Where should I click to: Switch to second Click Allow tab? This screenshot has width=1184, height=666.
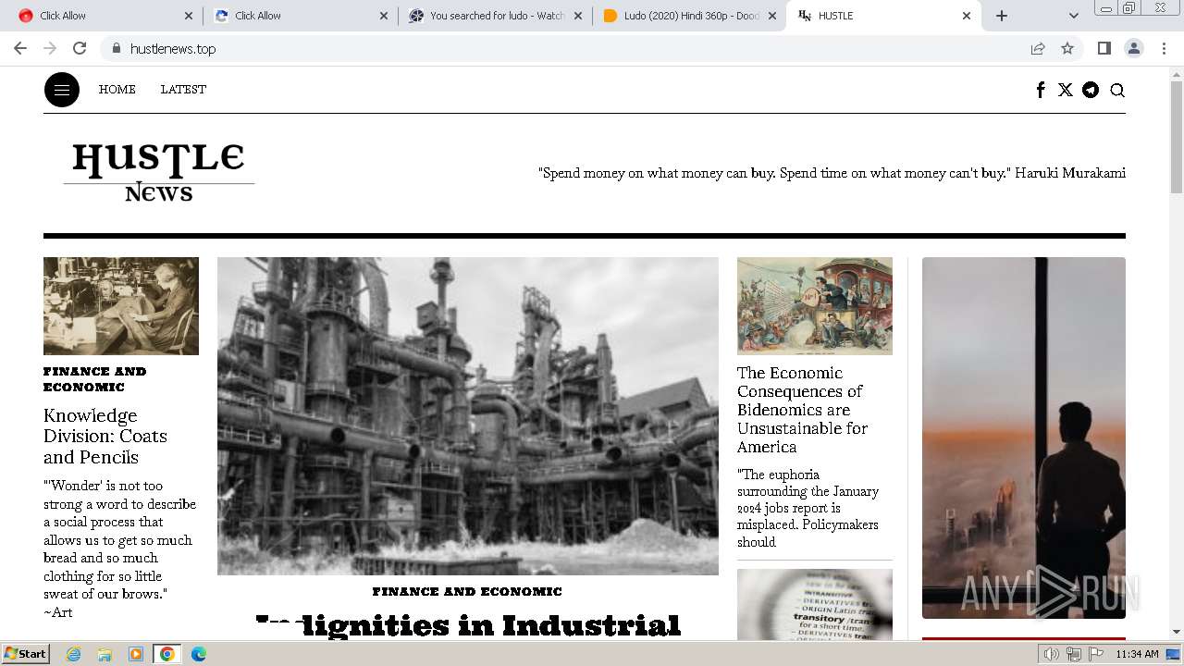301,16
